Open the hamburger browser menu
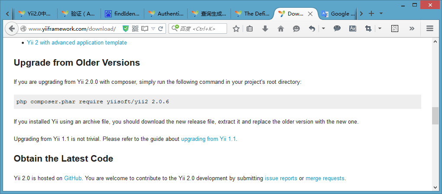The width and height of the screenshot is (442, 194). (429, 29)
